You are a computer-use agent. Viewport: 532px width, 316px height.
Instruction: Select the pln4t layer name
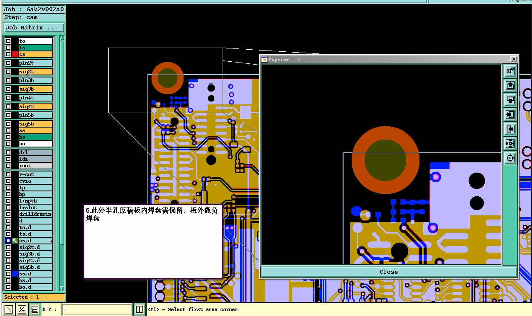[36, 98]
